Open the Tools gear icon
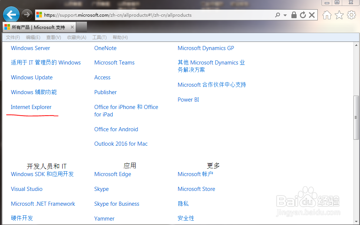The height and width of the screenshot is (225, 360). click(x=351, y=15)
